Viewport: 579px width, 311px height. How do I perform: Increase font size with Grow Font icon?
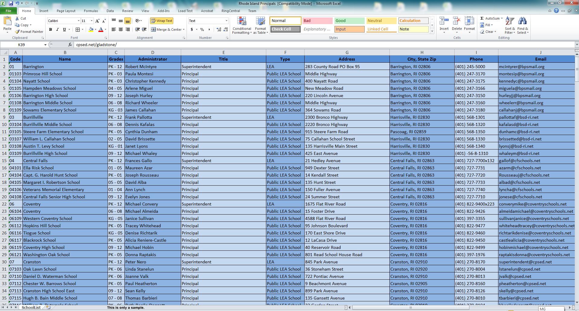click(x=97, y=21)
